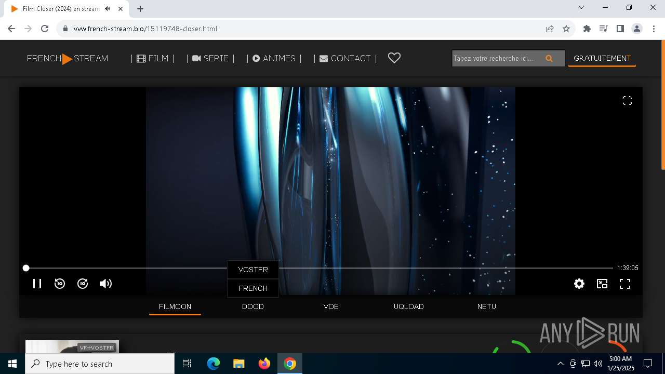Click the taskbar search box
The image size is (665, 374).
click(x=100, y=364)
